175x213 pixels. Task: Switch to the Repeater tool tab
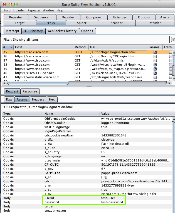16,17
